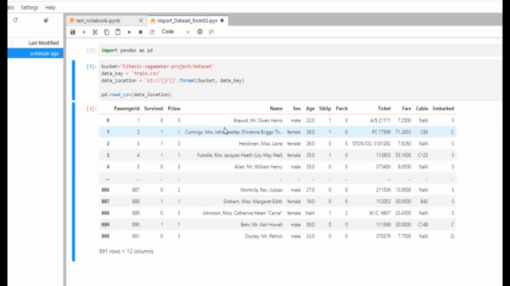Image resolution: width=510 pixels, height=286 pixels.
Task: Click the cabin value B42
Action: click(424, 202)
